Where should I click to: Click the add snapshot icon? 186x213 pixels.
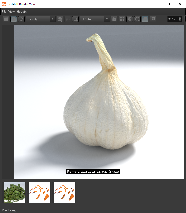pos(153,19)
